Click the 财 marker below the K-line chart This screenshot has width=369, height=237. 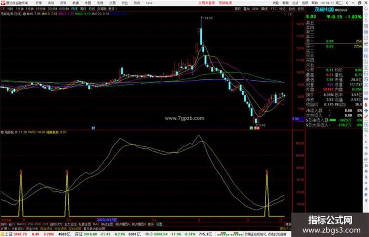coord(93,128)
